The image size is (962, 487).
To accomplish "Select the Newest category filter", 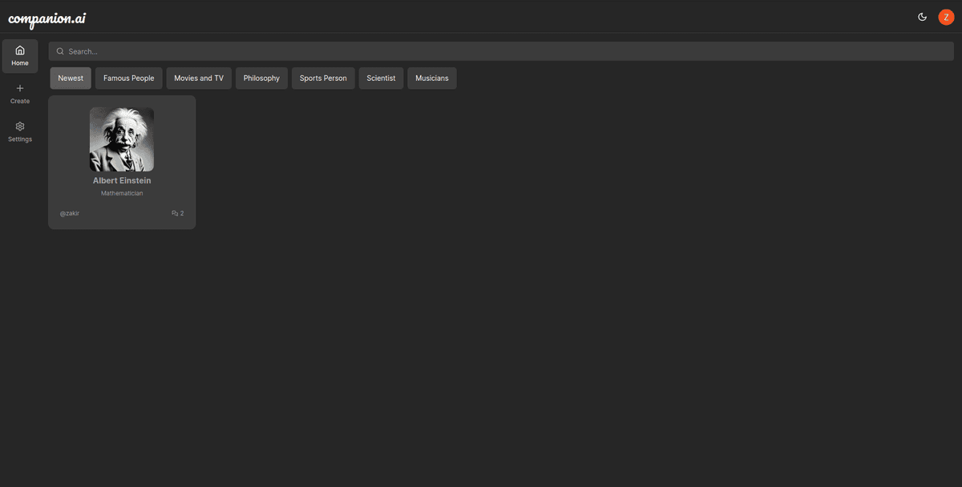I will pyautogui.click(x=71, y=78).
